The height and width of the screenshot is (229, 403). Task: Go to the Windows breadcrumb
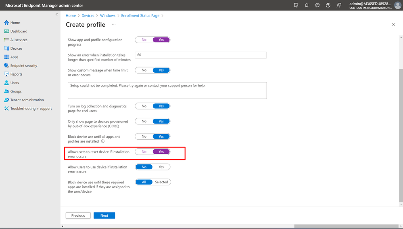click(108, 16)
